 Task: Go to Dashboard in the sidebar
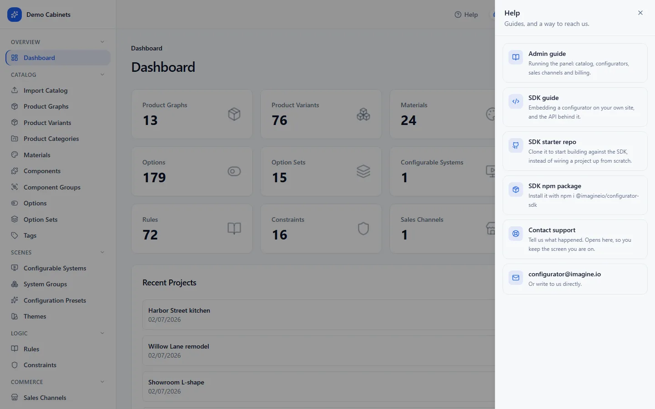pos(58,58)
